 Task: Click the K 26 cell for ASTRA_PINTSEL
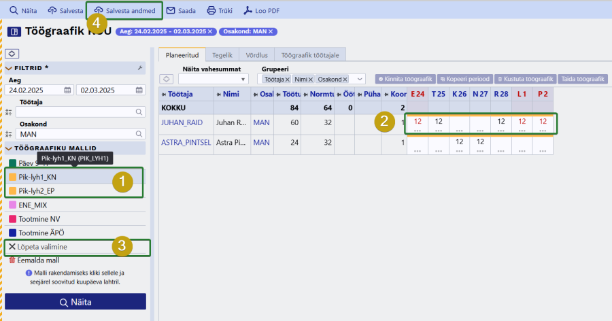(x=460, y=144)
